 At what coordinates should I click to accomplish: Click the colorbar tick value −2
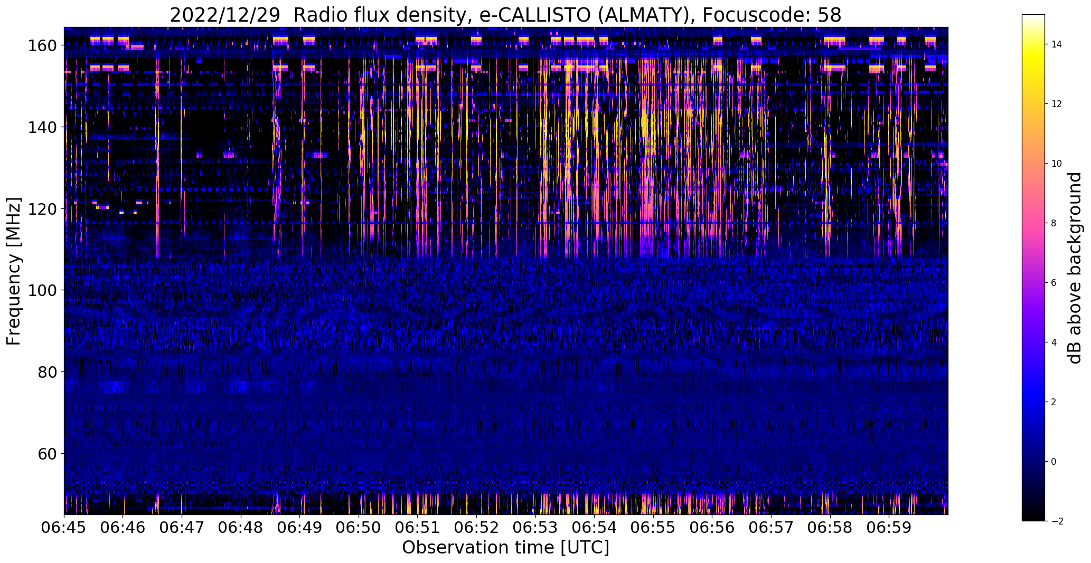click(x=1057, y=521)
